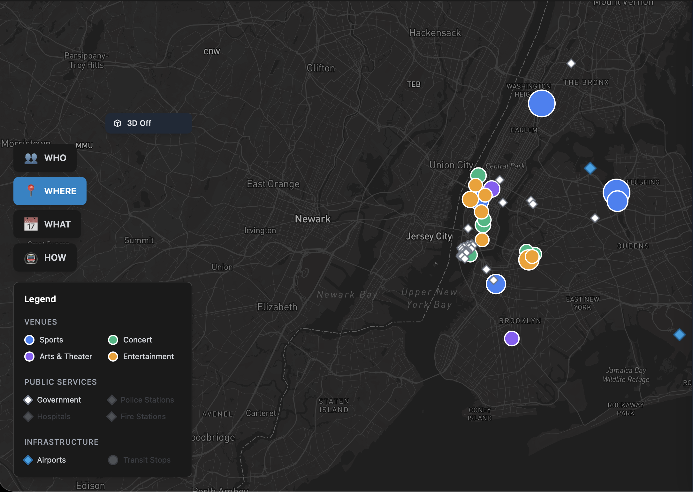Toggle Airports layer in legend
Image resolution: width=693 pixels, height=492 pixels.
tap(45, 460)
